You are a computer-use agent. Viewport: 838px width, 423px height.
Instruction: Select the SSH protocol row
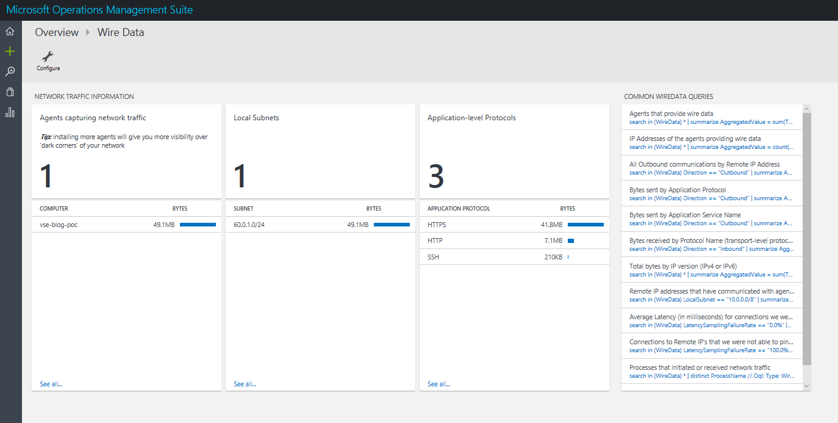coord(514,257)
